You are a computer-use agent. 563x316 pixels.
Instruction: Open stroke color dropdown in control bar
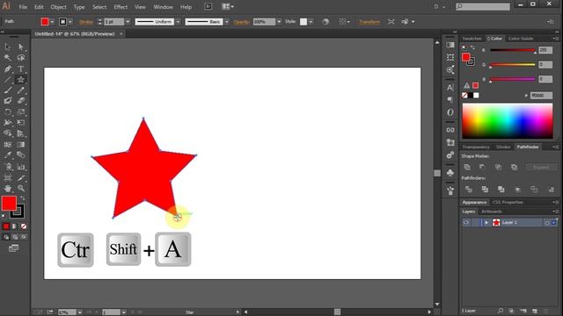70,22
